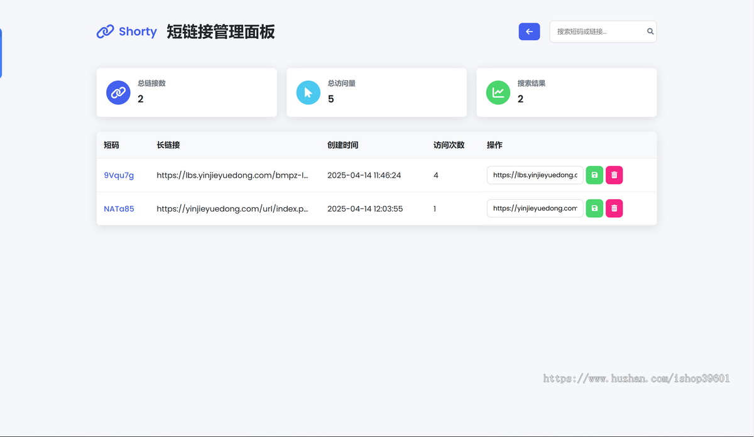Save the edited link for NATa85
The image size is (754, 437).
(594, 208)
